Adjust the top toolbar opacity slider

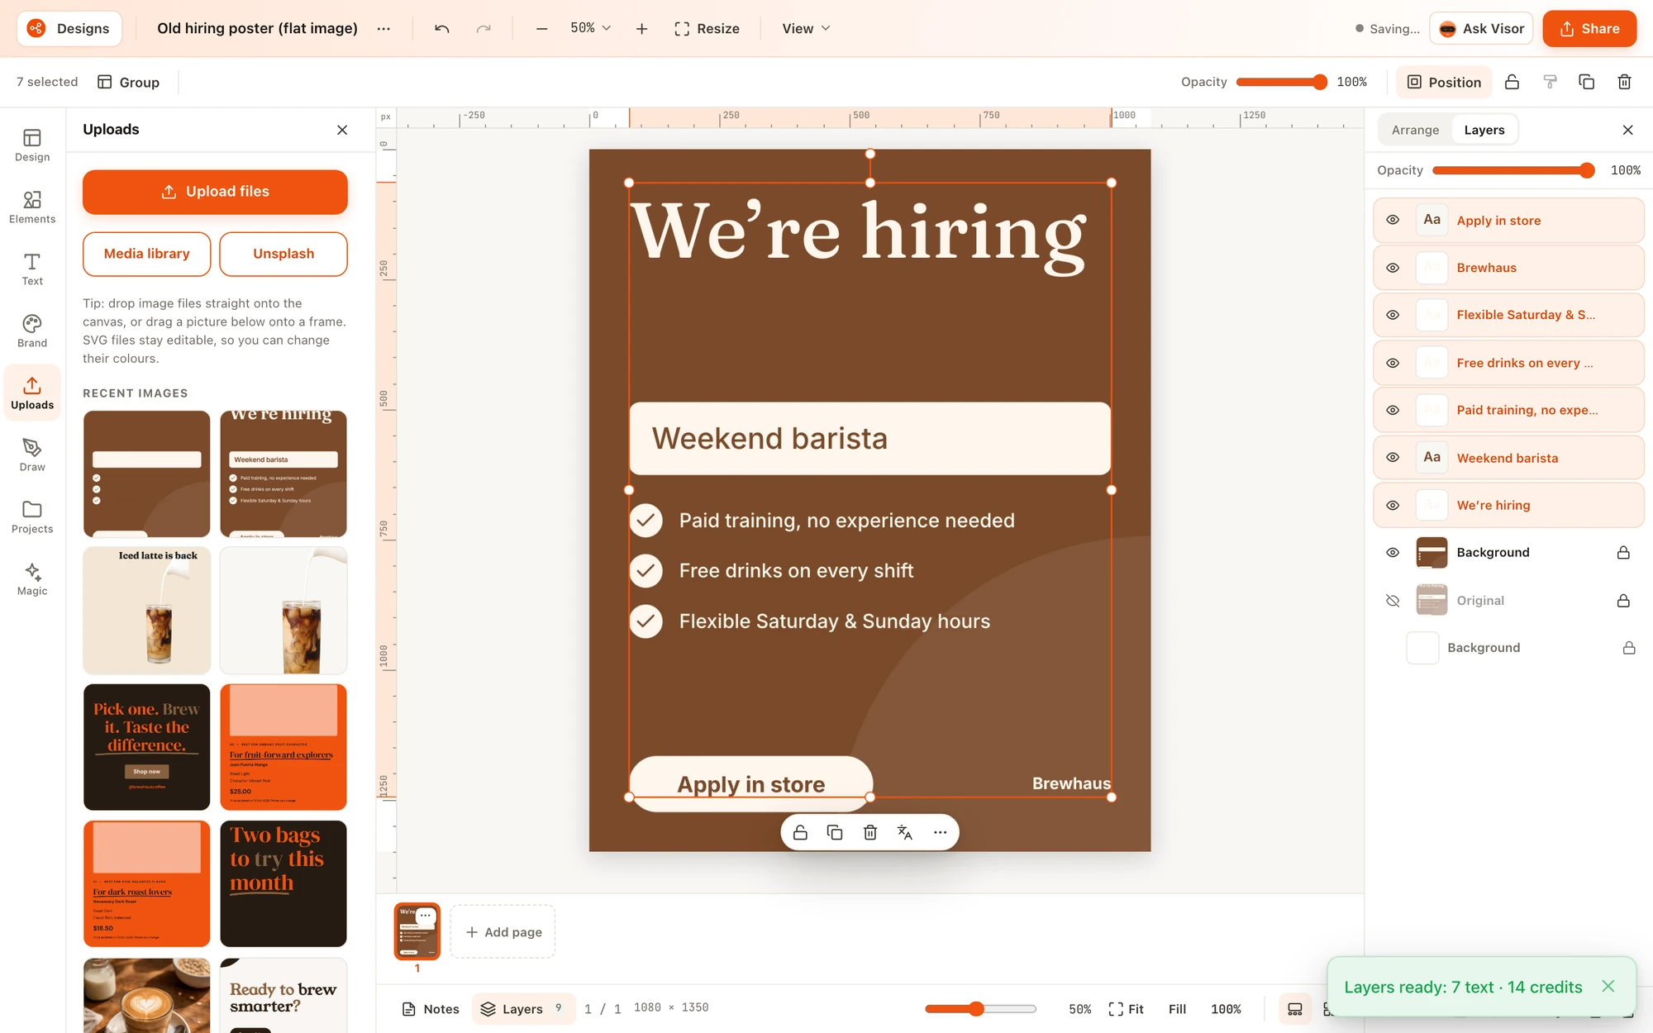click(x=1281, y=82)
